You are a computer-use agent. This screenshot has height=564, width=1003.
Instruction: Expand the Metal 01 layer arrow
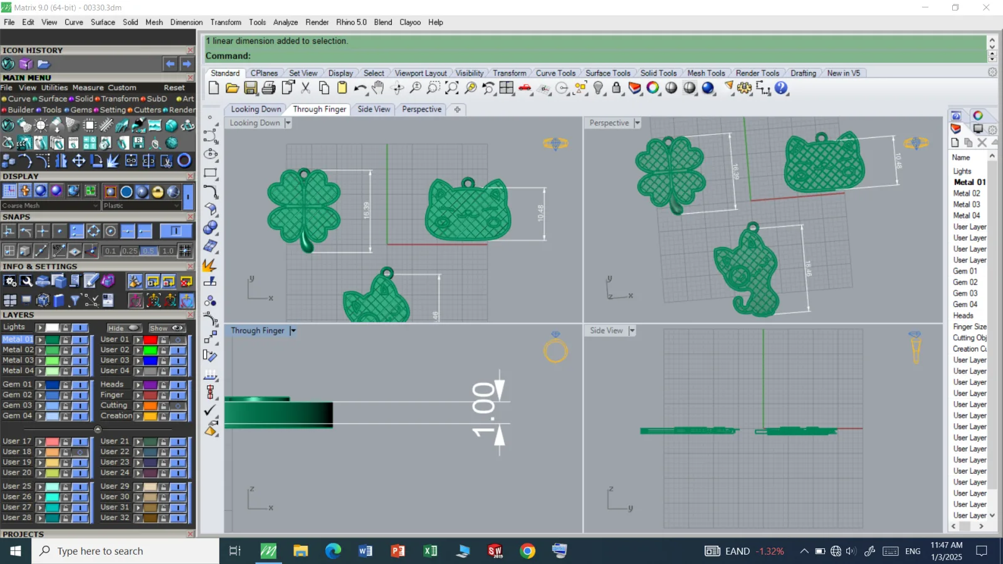(x=39, y=340)
